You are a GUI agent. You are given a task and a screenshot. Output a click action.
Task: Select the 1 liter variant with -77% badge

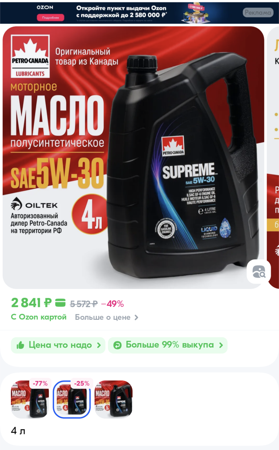coord(30,399)
